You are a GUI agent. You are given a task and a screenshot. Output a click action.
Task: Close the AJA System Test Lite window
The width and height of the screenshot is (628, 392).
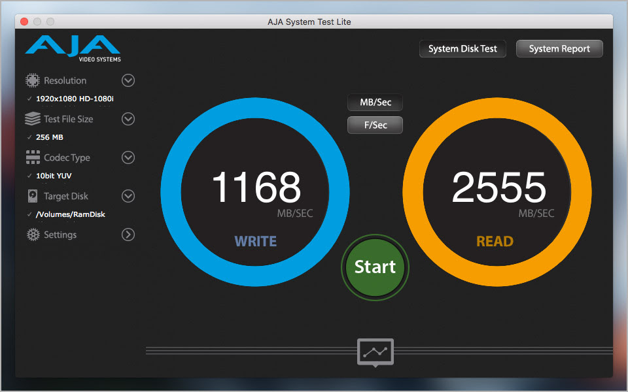point(24,22)
